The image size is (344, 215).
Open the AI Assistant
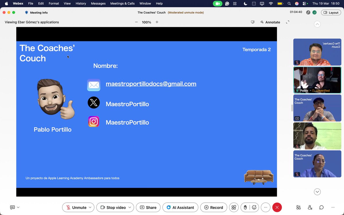pos(180,208)
